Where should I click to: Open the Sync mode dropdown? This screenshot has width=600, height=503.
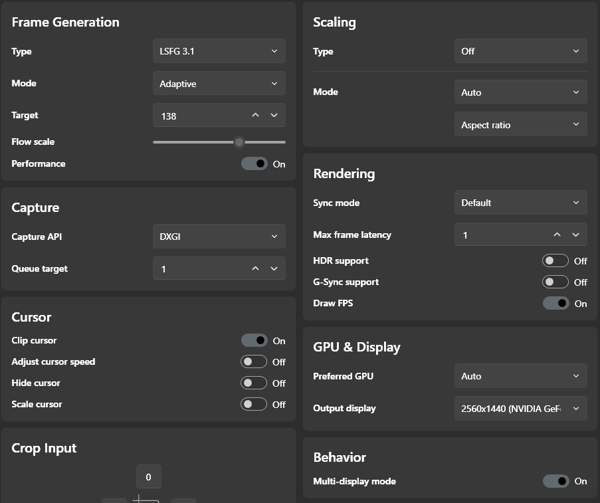tap(520, 203)
